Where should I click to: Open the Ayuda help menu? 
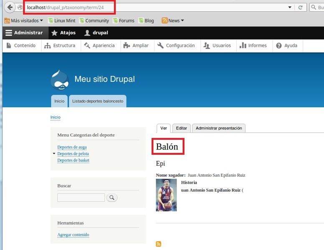287,45
